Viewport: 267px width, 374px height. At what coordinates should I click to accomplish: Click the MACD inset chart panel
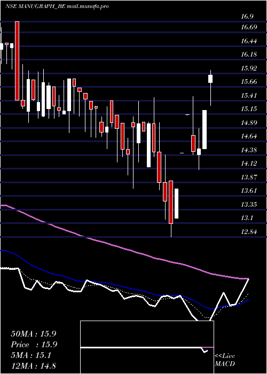coord(147,347)
